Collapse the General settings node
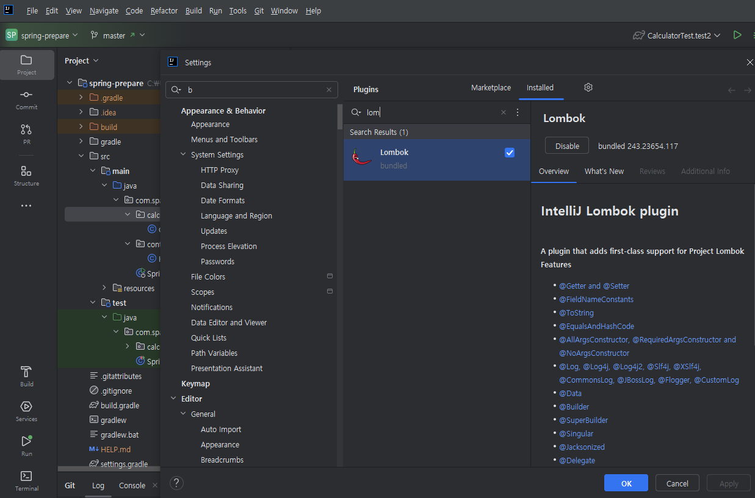Viewport: 755px width, 498px height. (x=183, y=414)
